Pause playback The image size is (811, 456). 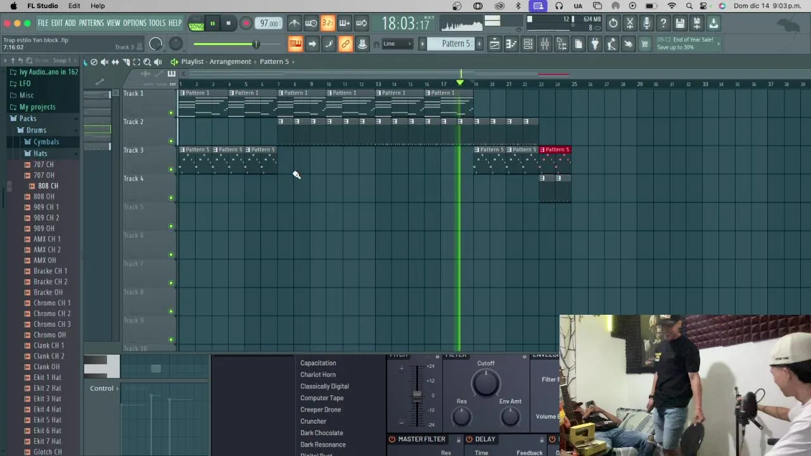tap(212, 23)
